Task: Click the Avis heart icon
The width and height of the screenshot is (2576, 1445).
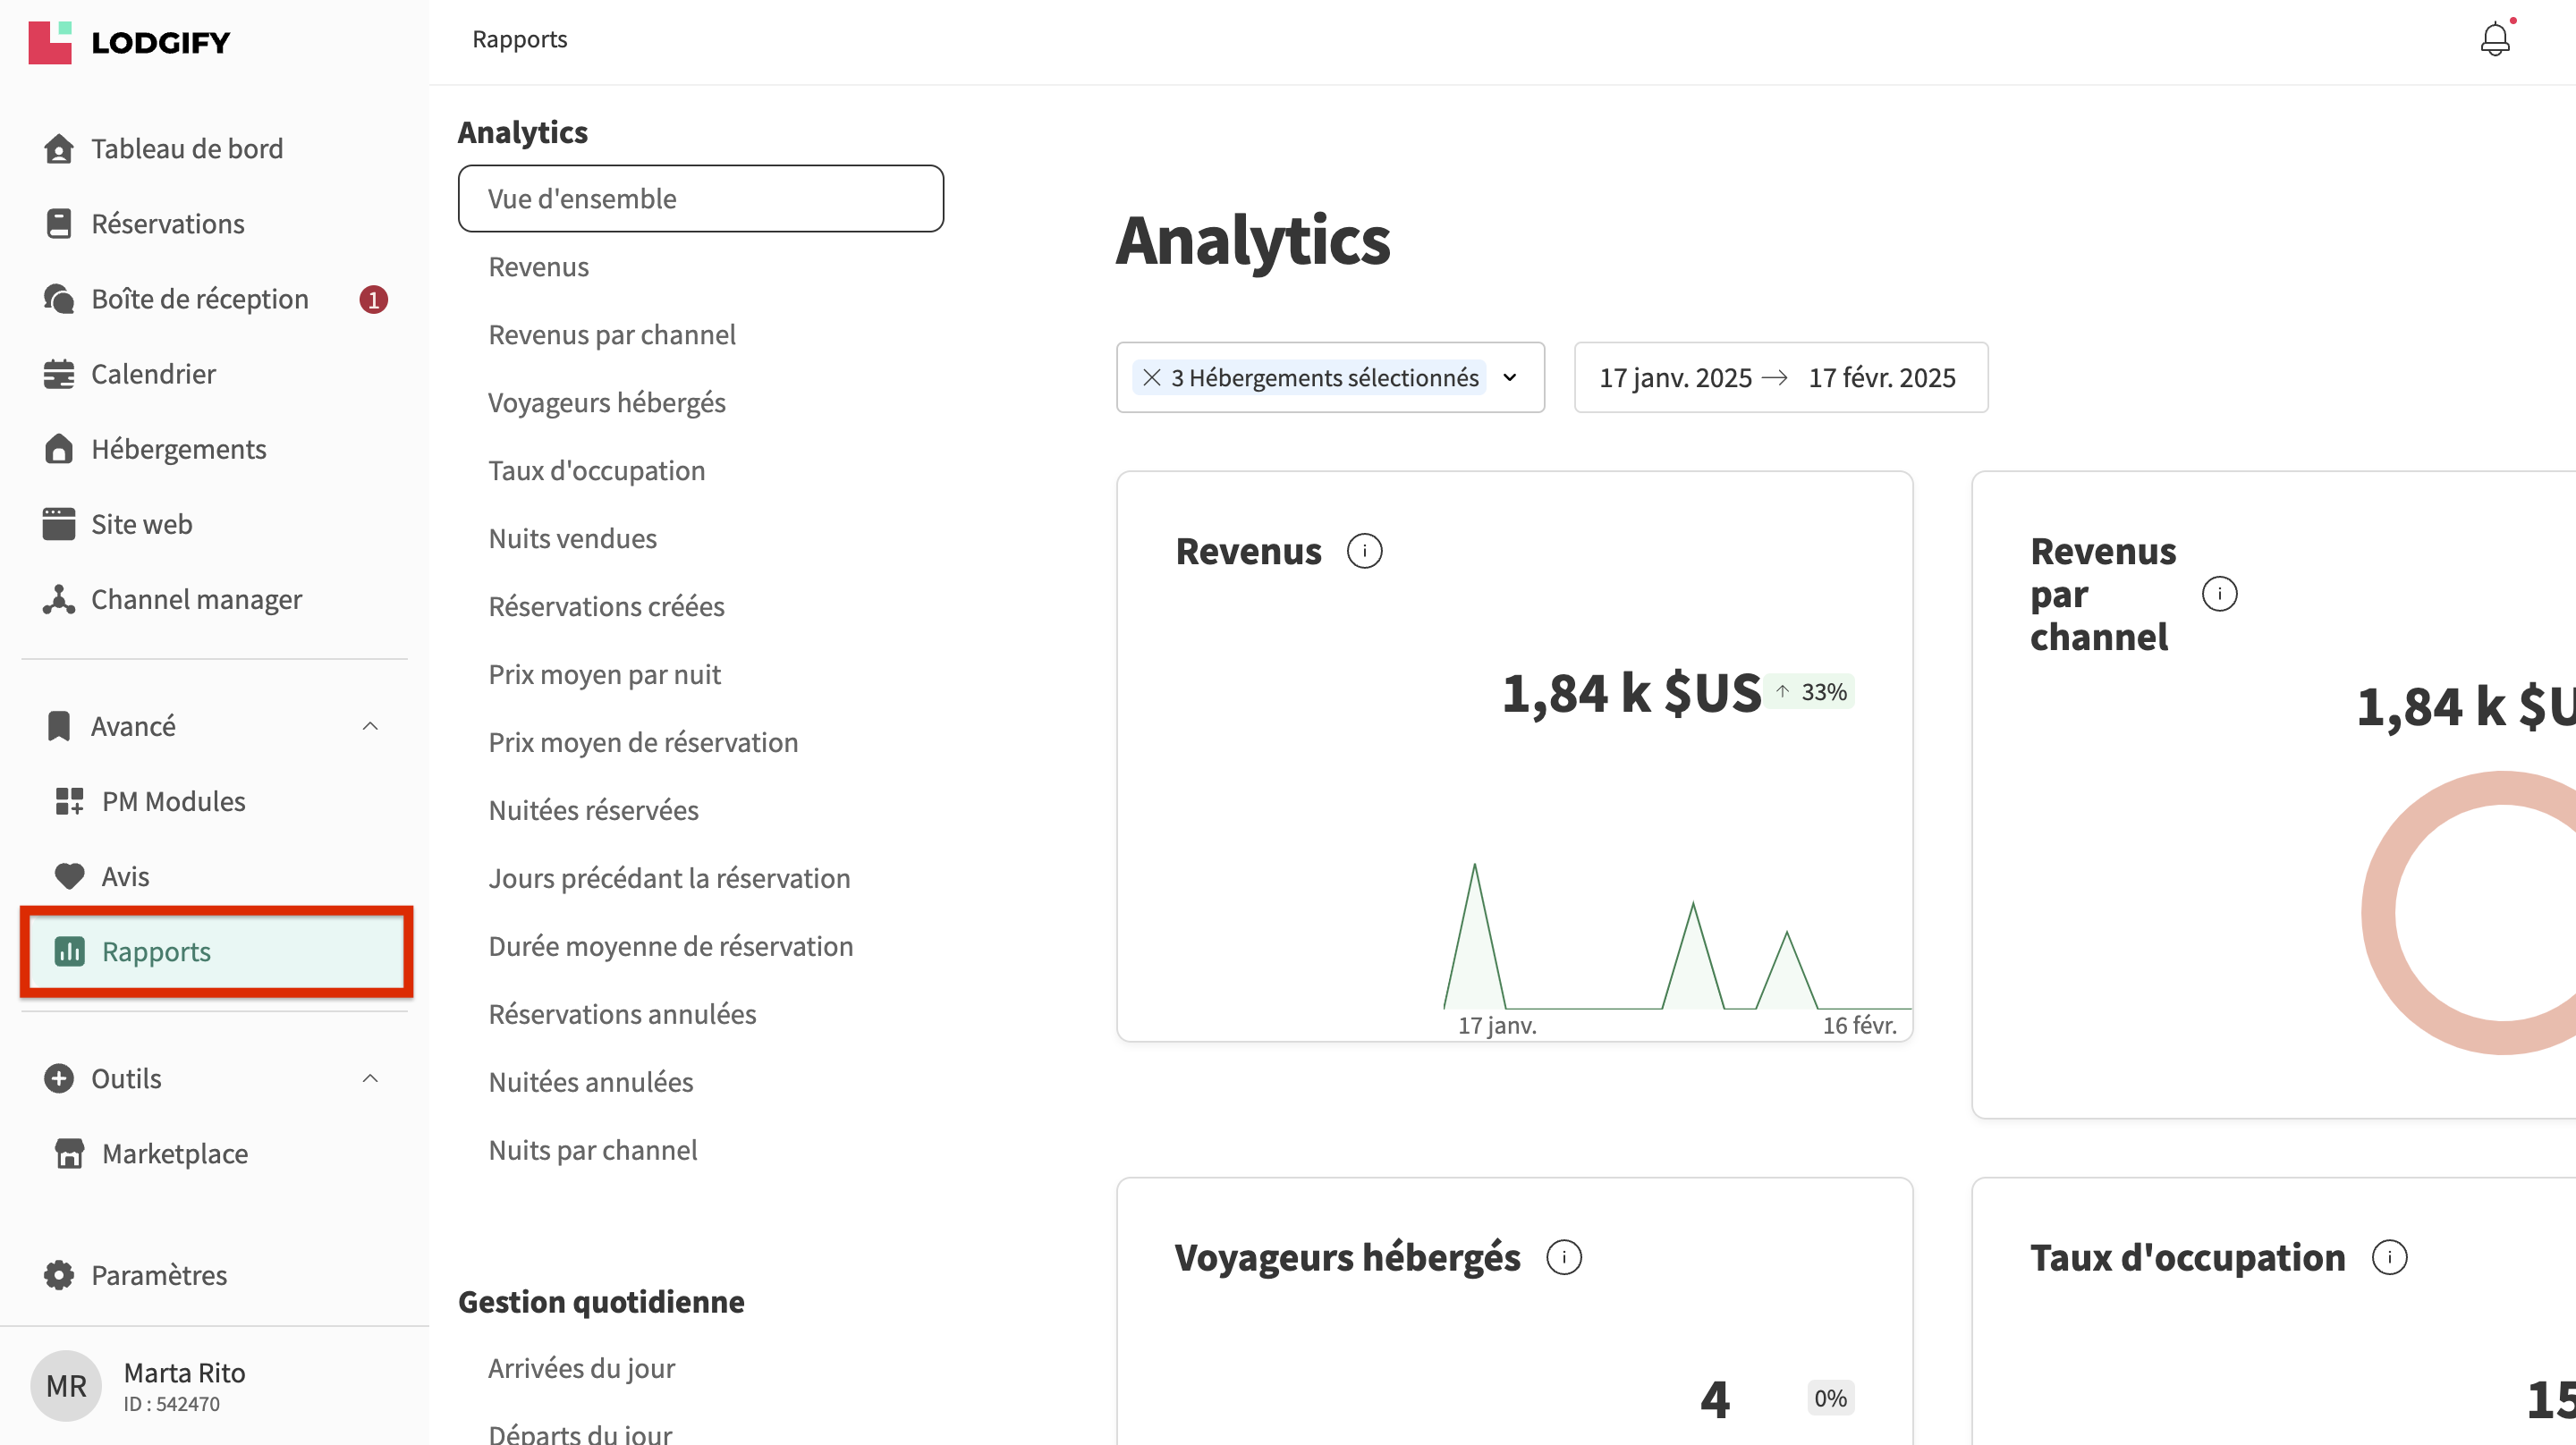Action: tap(69, 876)
